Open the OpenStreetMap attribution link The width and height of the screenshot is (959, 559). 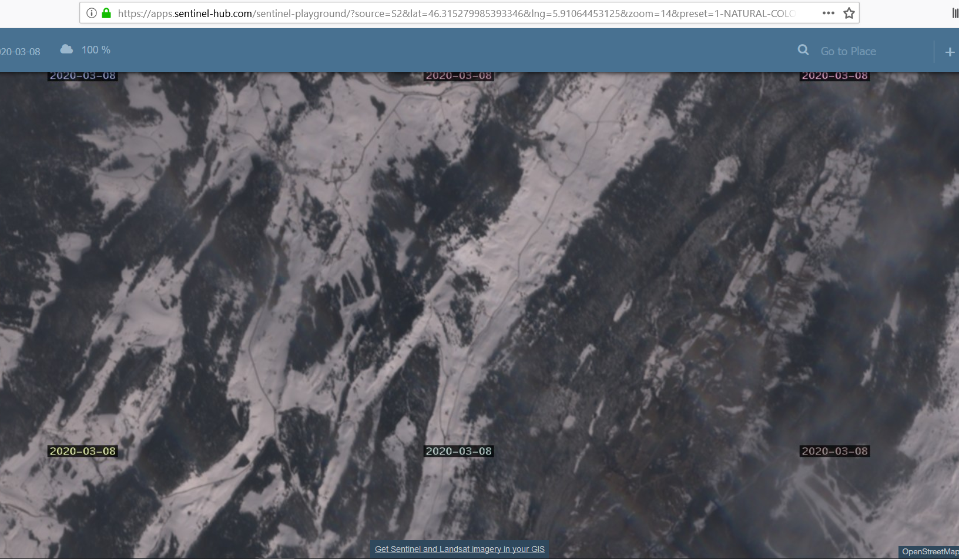pos(930,551)
